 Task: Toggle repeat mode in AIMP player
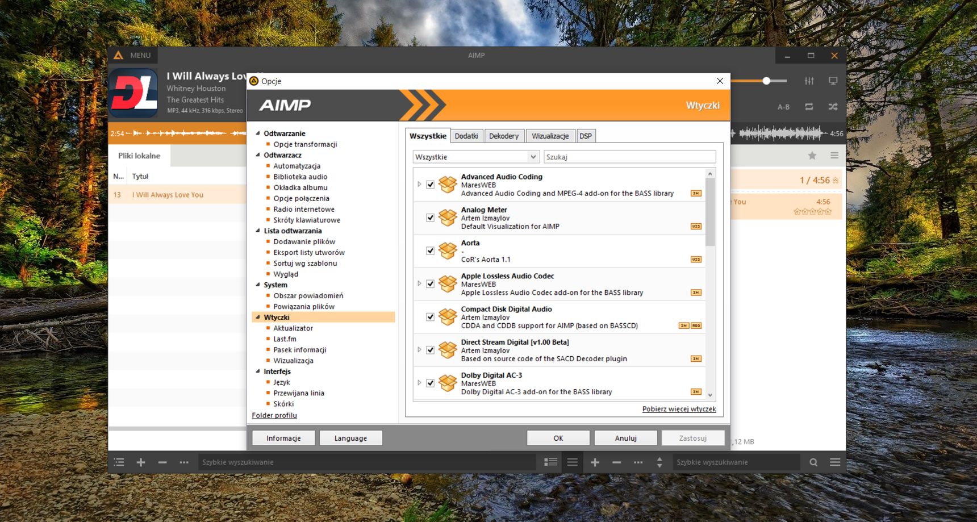pyautogui.click(x=809, y=107)
